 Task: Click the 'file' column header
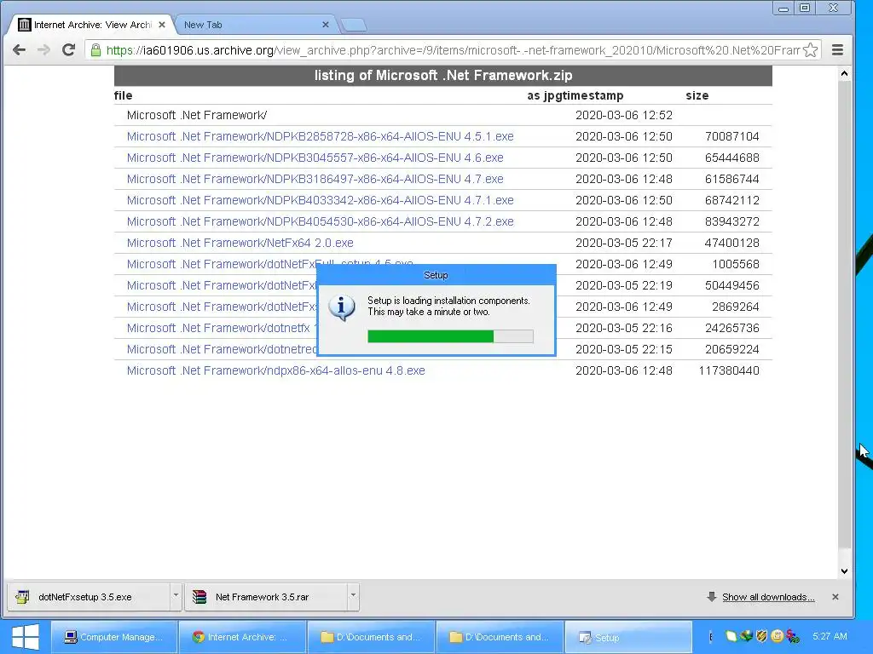(123, 95)
